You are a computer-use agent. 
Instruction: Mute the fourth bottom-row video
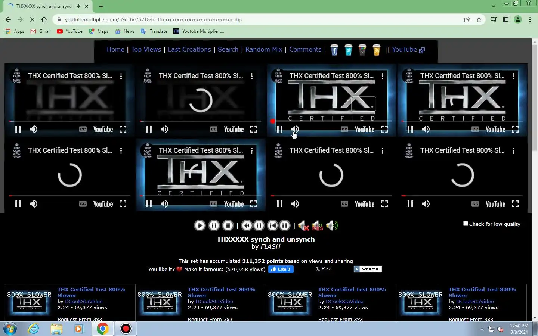pyautogui.click(x=426, y=204)
